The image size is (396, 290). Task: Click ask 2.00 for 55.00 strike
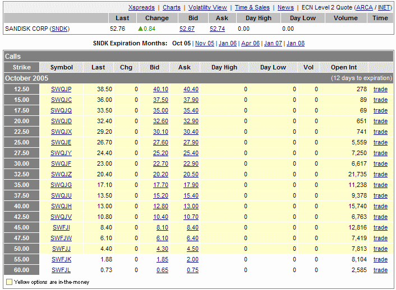193,259
